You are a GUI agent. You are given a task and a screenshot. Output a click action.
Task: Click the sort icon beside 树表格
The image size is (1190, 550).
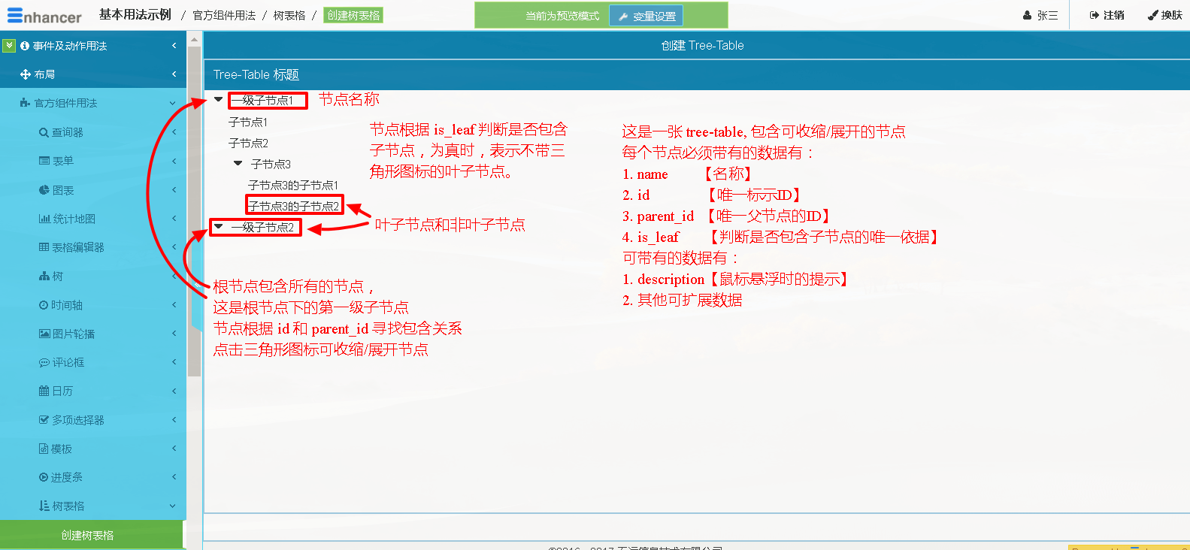click(x=44, y=506)
